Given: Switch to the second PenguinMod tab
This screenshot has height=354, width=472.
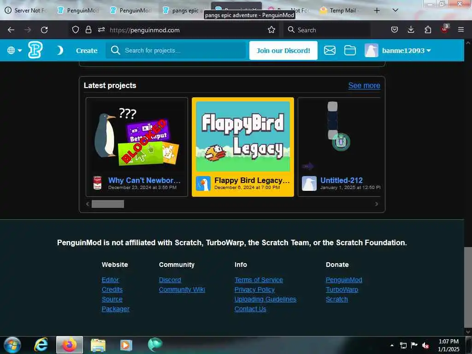Looking at the screenshot, I should [131, 11].
